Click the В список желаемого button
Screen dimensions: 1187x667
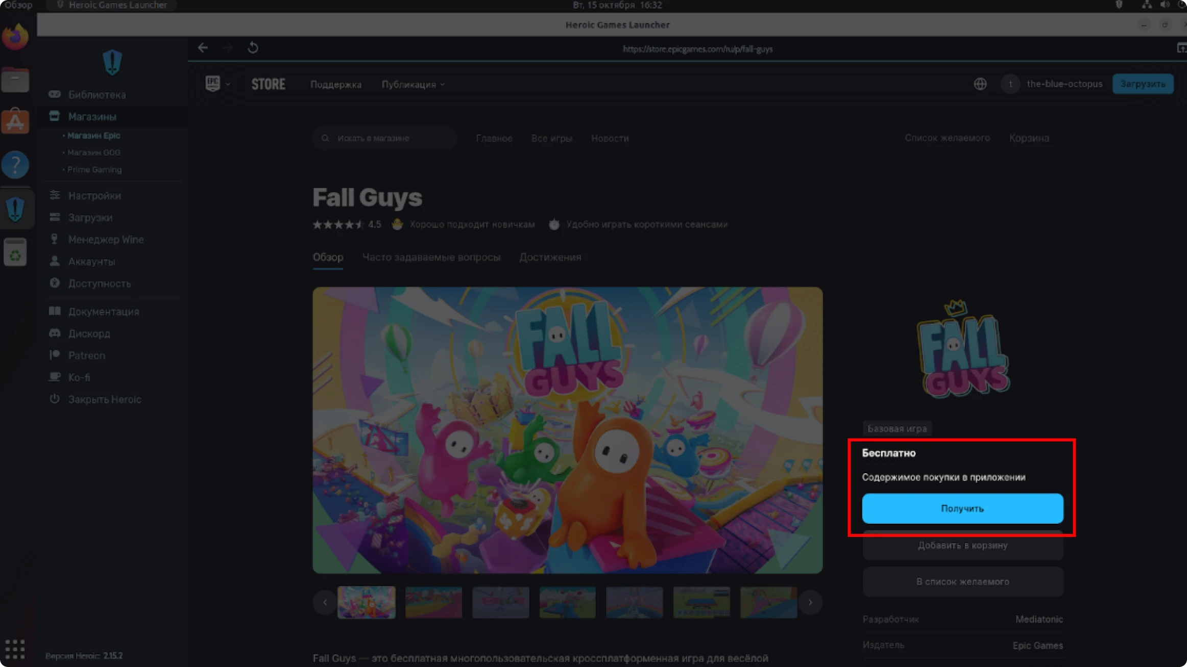[x=962, y=582]
